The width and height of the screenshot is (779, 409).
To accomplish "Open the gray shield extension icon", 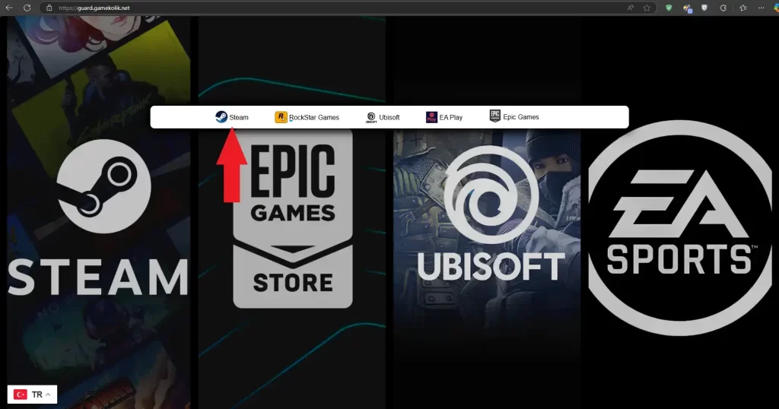I will [x=704, y=8].
